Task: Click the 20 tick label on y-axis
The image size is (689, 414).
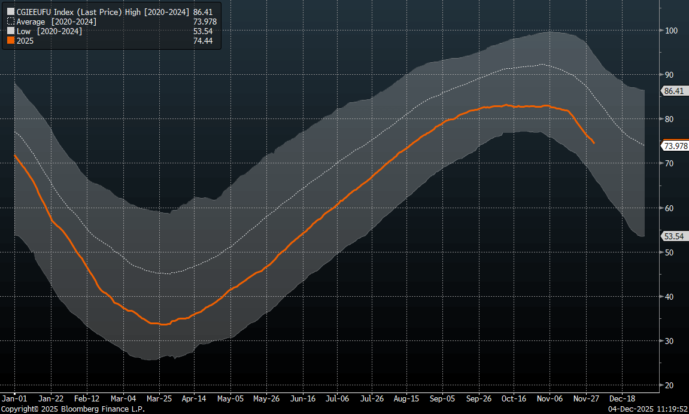Action: pos(669,385)
